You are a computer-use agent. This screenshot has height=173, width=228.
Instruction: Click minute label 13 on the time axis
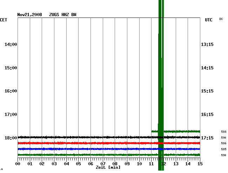(176, 164)
